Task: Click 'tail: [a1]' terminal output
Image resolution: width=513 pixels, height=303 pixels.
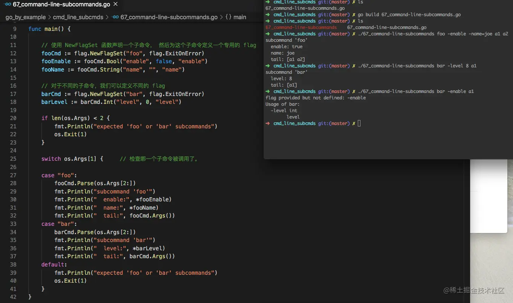Action: point(284,85)
